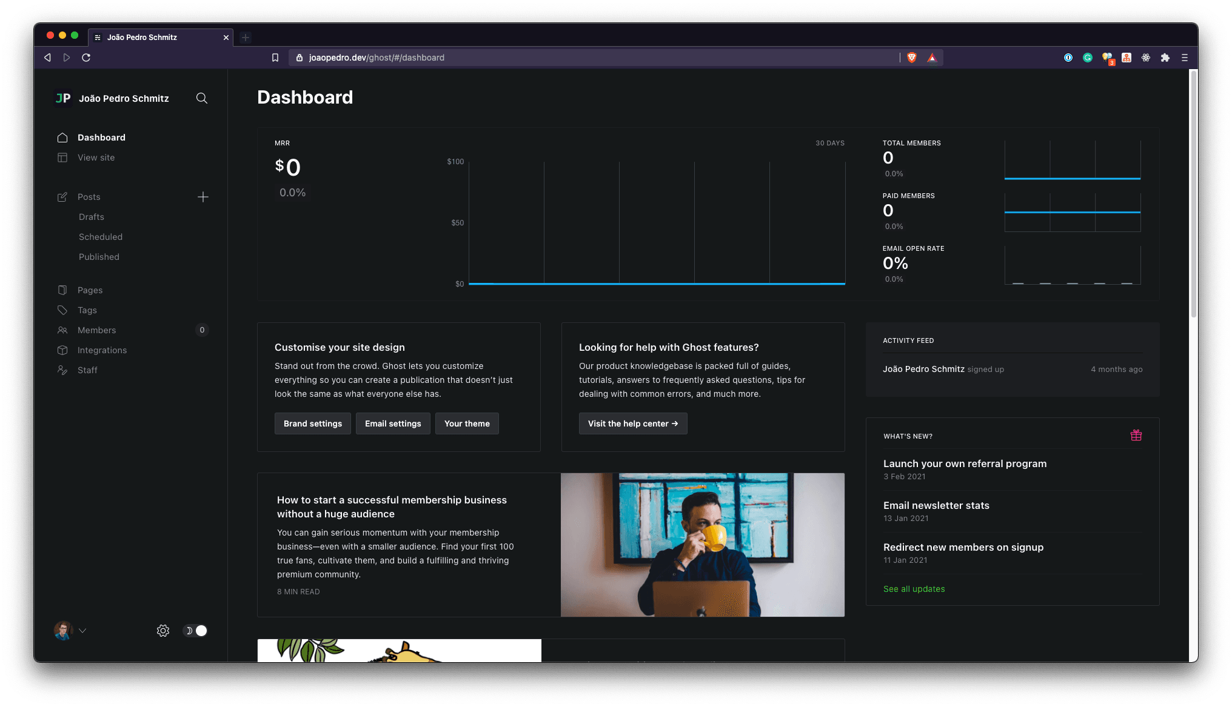The width and height of the screenshot is (1232, 707).
Task: Select the Dashboard home icon
Action: coord(62,138)
